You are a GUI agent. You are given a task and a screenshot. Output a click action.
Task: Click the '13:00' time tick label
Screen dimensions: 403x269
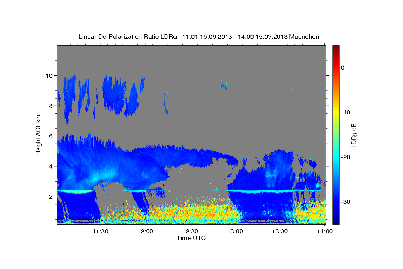[235, 231]
